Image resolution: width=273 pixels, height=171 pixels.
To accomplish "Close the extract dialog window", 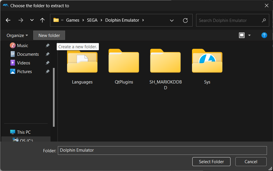I will [x=267, y=5].
